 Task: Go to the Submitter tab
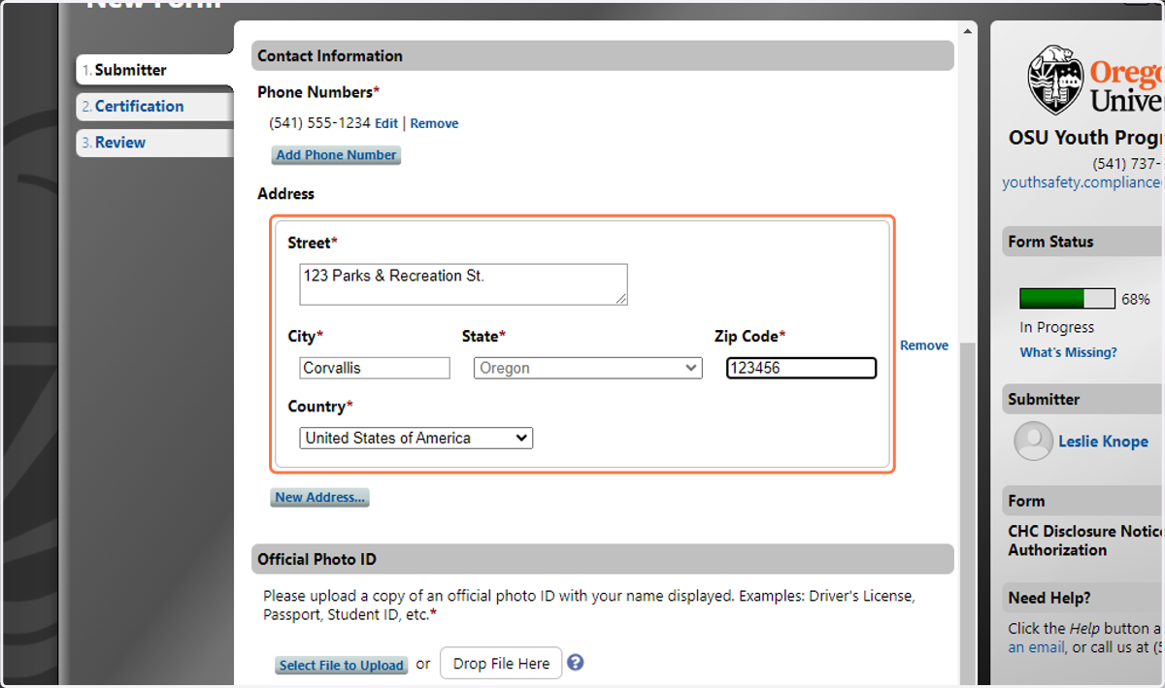coord(154,70)
